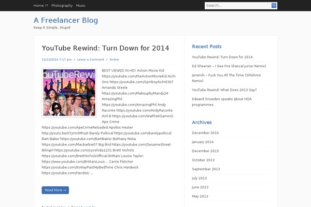The height and width of the screenshot is (207, 311).
Task: Go to A Freelancer Blog site title
Action: (66, 20)
